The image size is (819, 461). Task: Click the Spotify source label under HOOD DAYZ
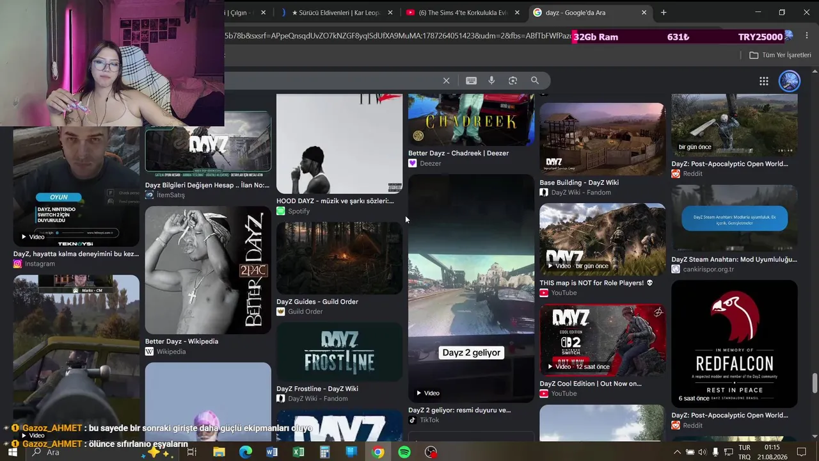[299, 211]
